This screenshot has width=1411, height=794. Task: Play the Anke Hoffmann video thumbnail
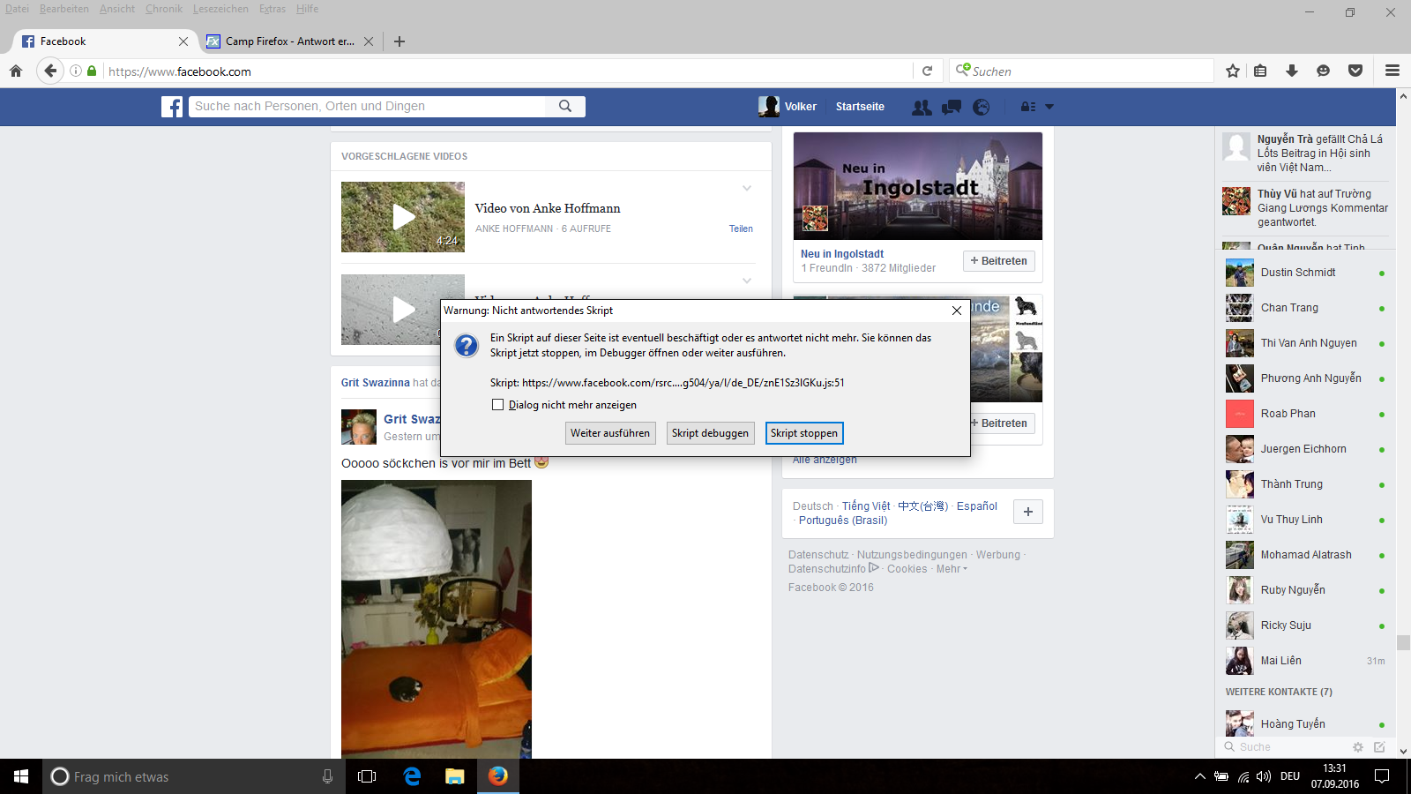point(403,217)
